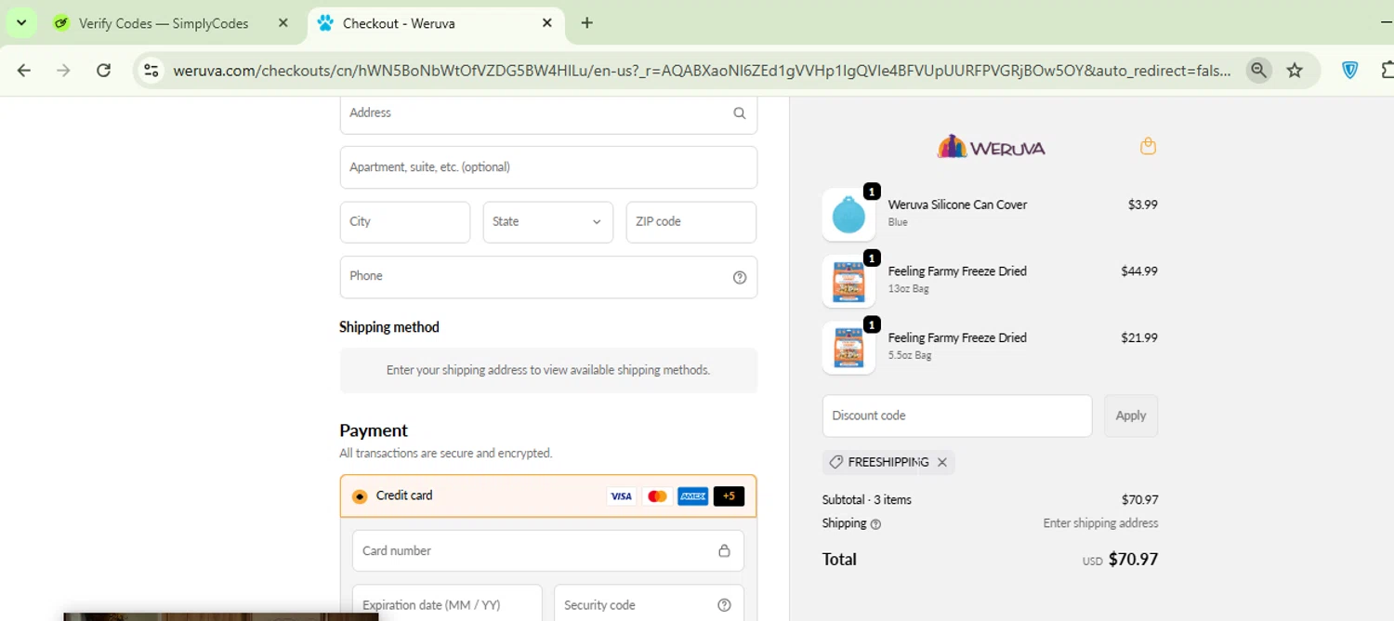Show the Shipping info help icon
The height and width of the screenshot is (621, 1394).
875,524
